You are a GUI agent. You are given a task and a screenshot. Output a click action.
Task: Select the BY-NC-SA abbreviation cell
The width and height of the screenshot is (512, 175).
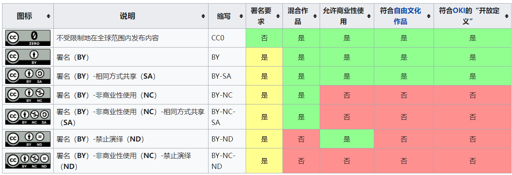pyautogui.click(x=227, y=117)
